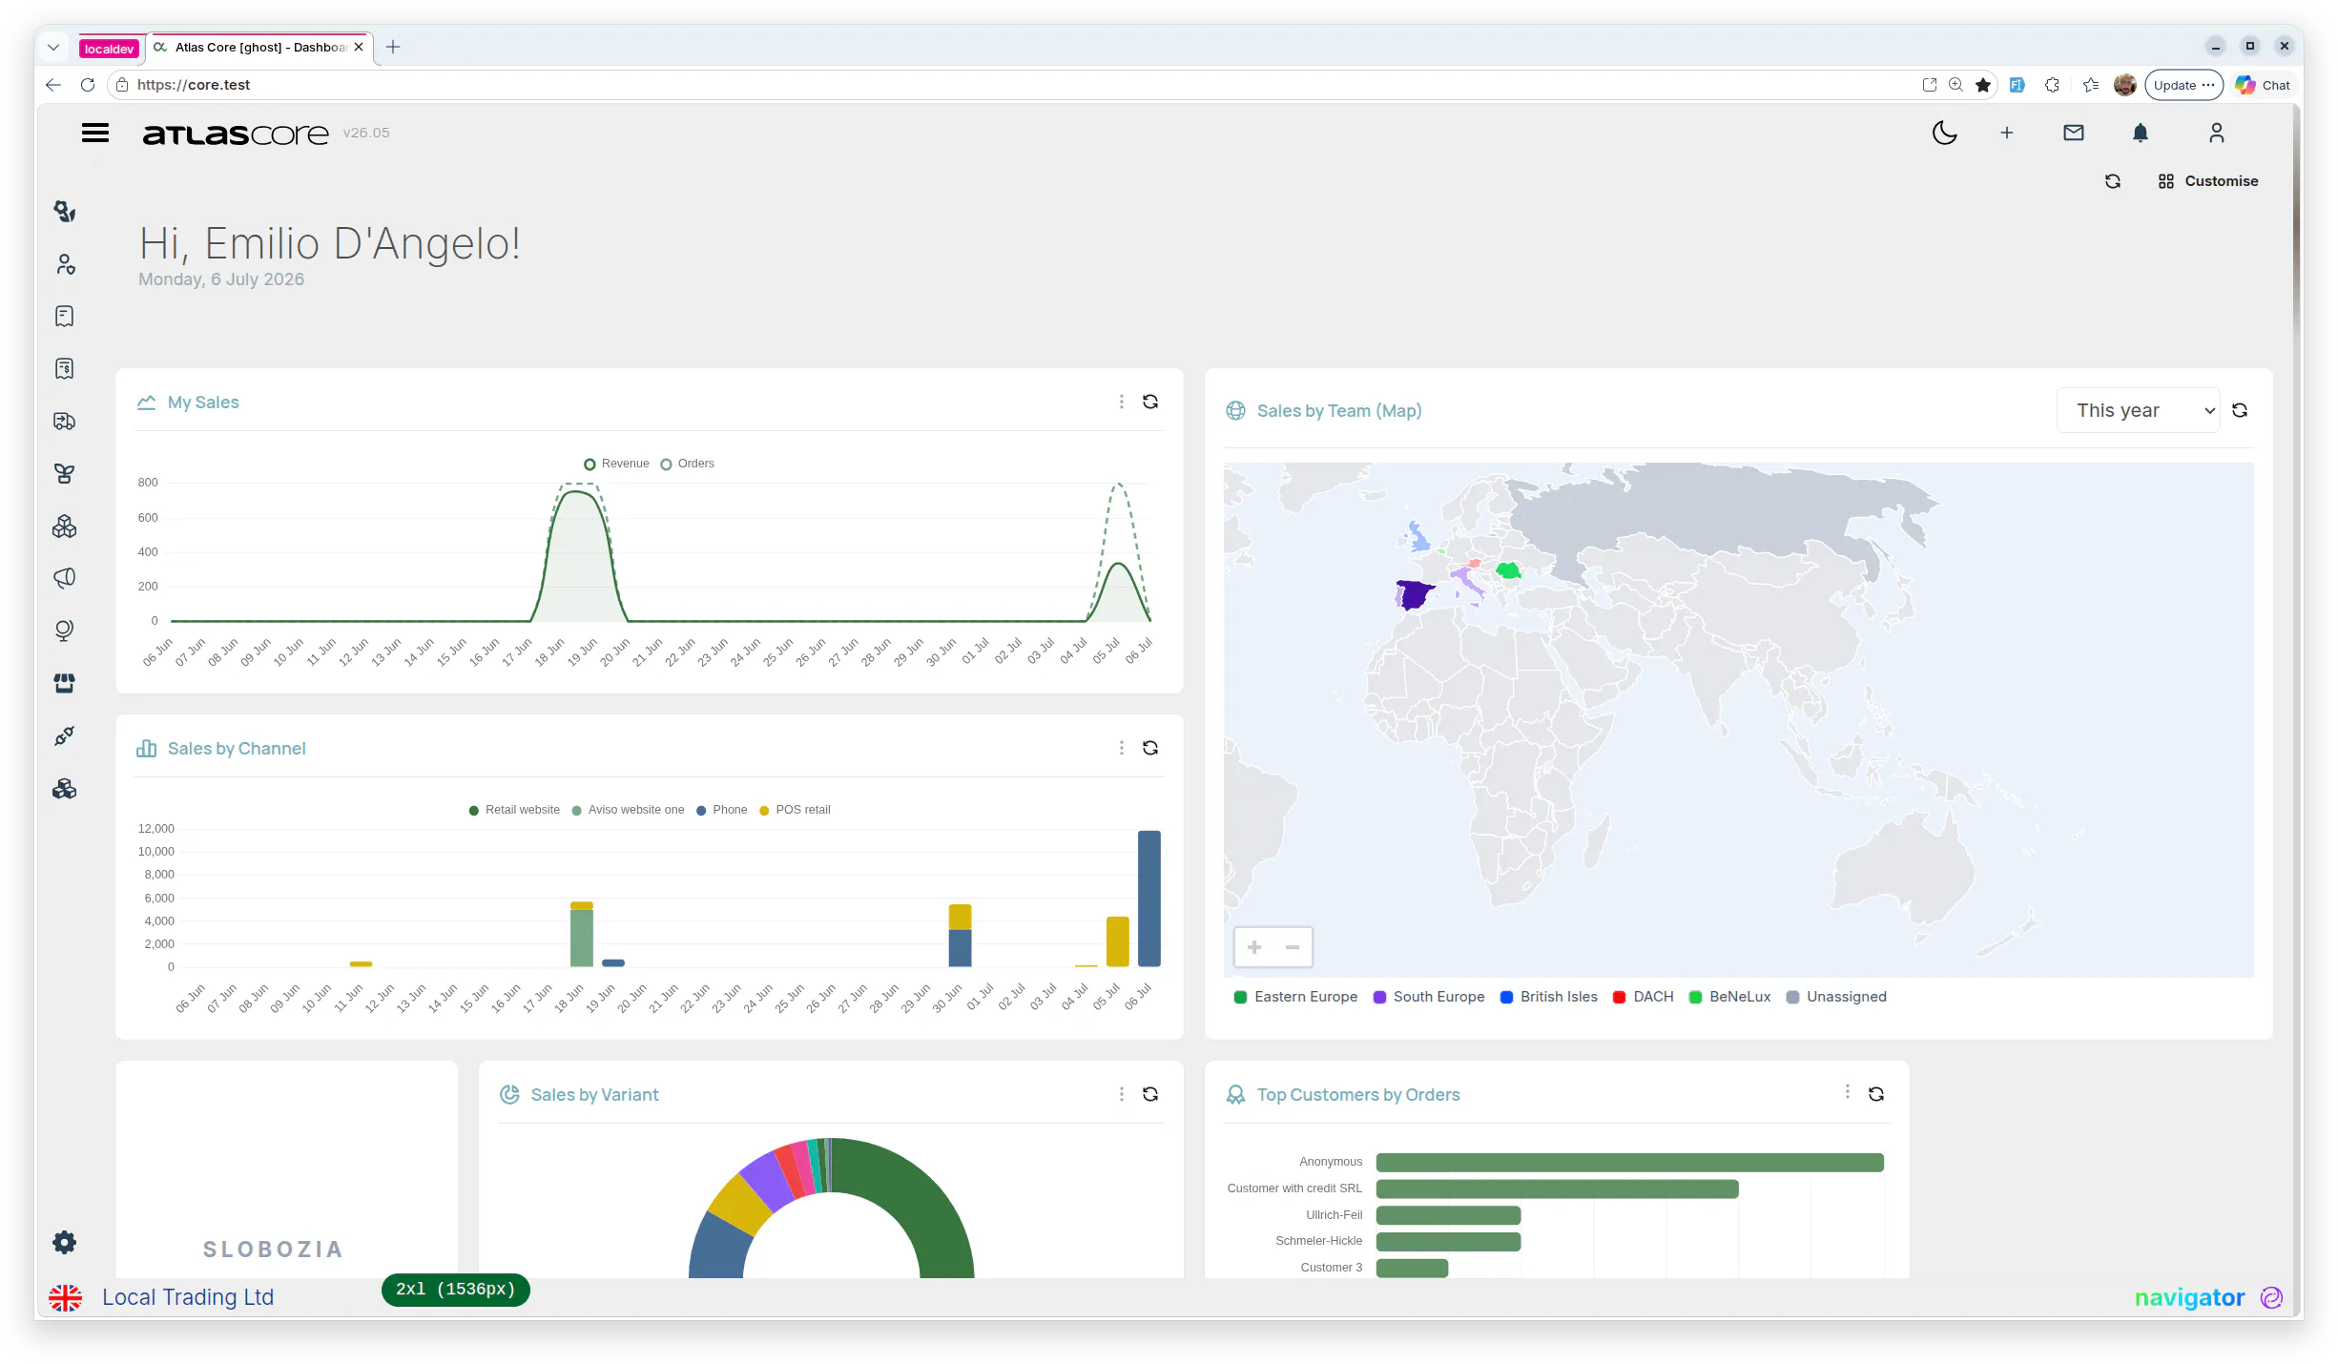Open a new browser tab
Screen dimensions: 2338x1364
point(393,47)
